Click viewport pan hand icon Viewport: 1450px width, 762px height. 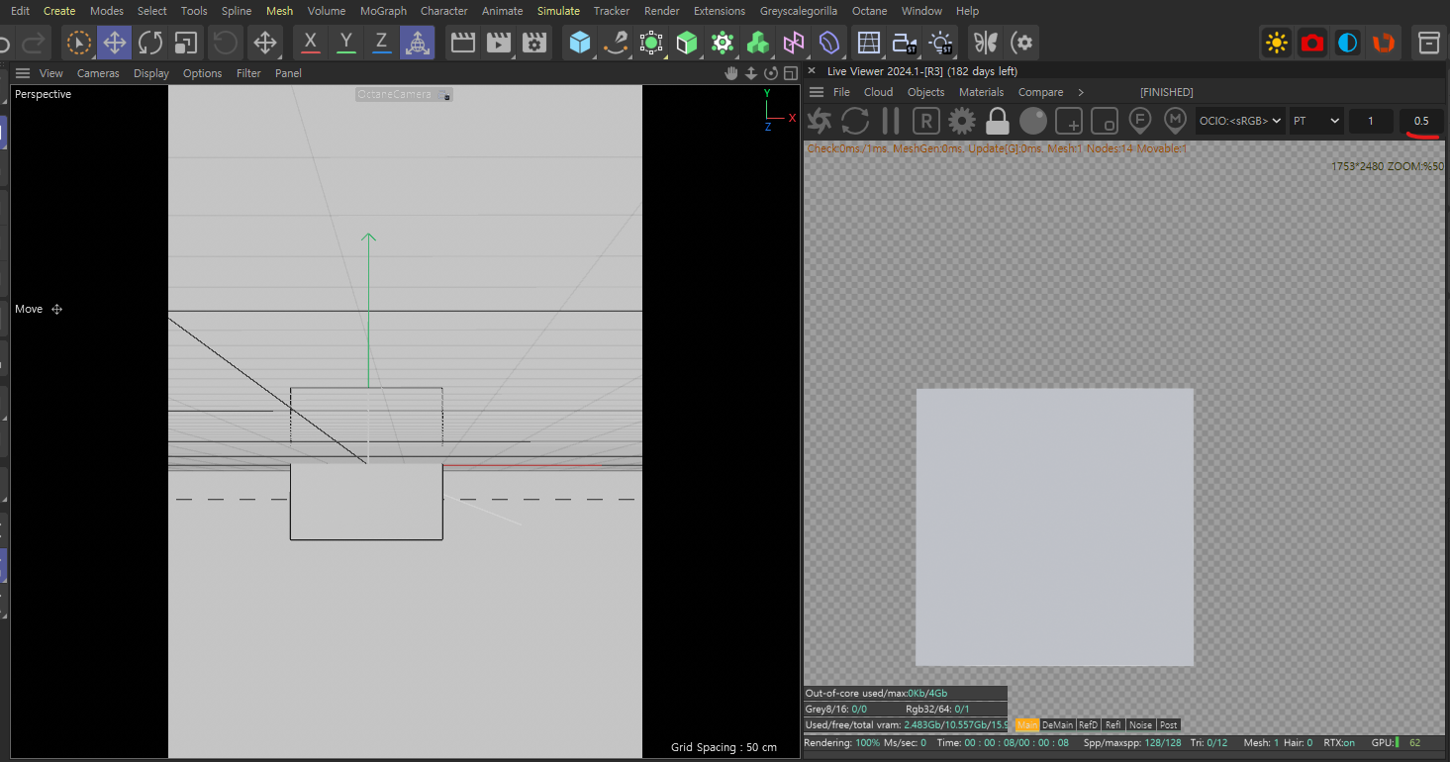[x=731, y=73]
